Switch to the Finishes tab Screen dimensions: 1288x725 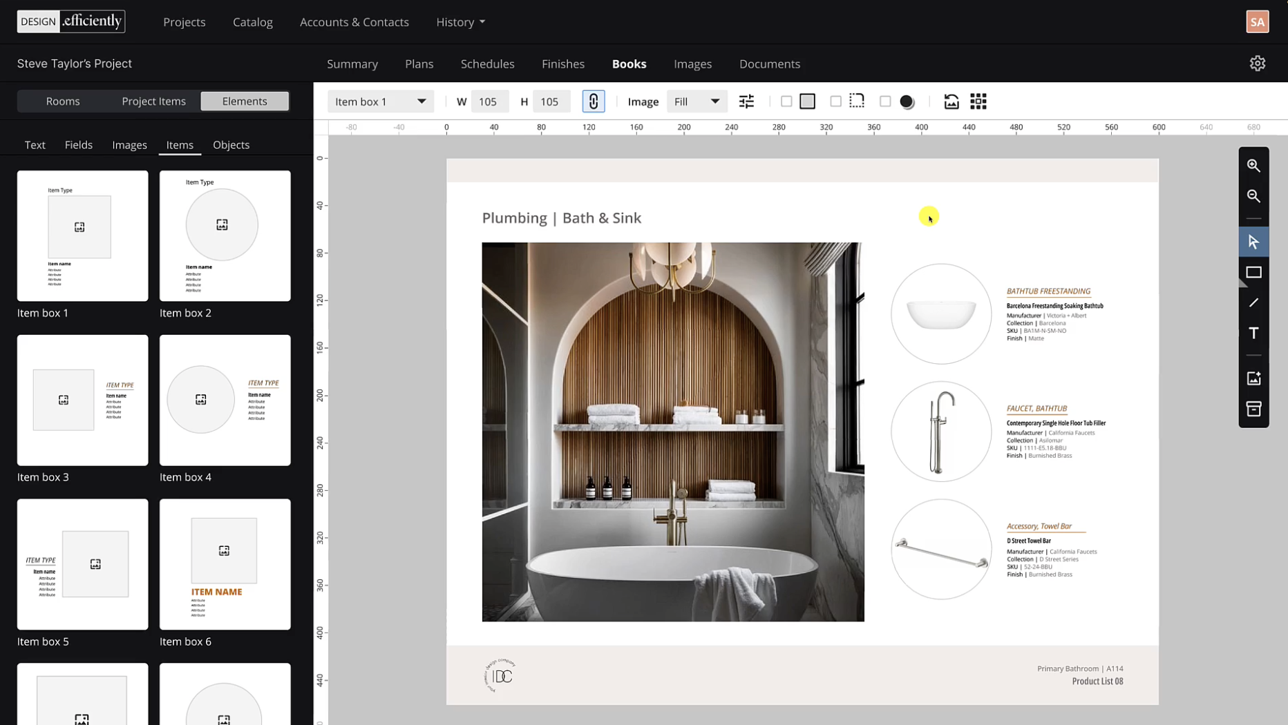click(x=563, y=64)
